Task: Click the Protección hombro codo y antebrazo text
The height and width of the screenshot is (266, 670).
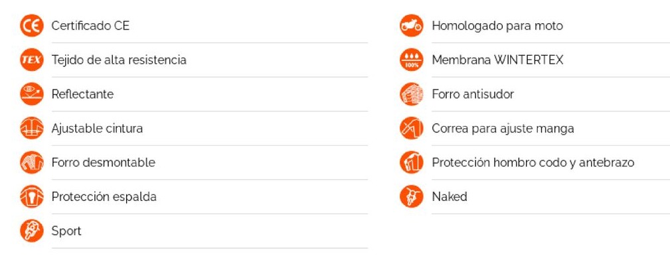Action: (533, 163)
